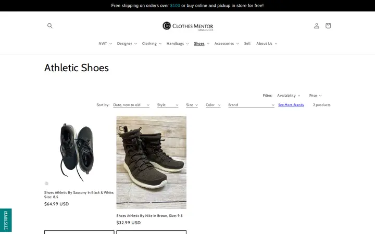Open the shopping cart icon

(328, 25)
